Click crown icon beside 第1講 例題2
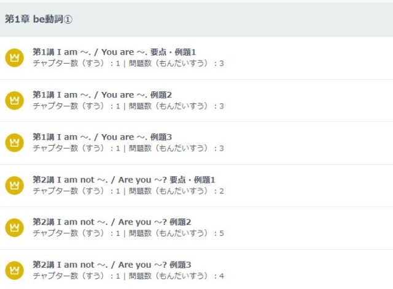 pyautogui.click(x=14, y=100)
